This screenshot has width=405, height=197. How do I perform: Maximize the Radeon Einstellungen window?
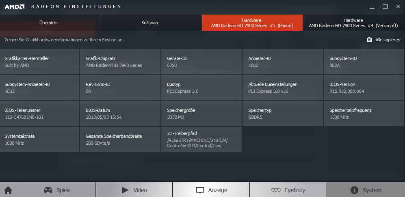[385, 7]
